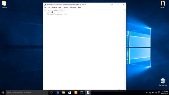Open the Options menu

65,8
